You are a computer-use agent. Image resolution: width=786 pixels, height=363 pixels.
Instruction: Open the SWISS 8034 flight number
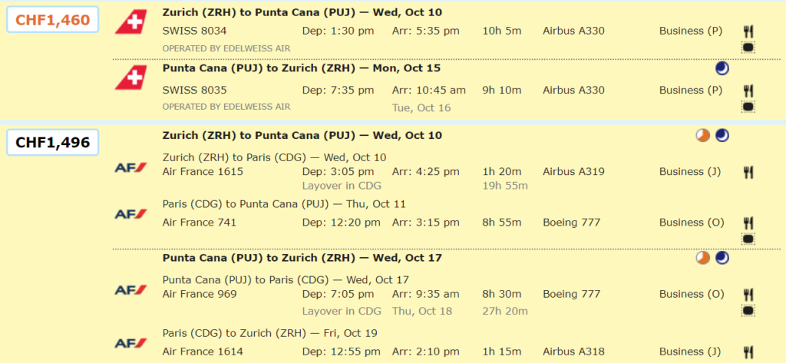pyautogui.click(x=194, y=31)
